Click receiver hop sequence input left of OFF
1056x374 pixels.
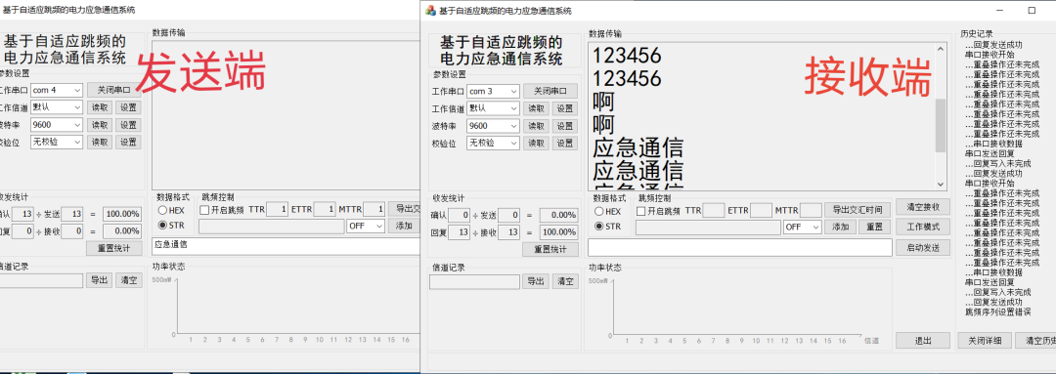pyautogui.click(x=709, y=228)
